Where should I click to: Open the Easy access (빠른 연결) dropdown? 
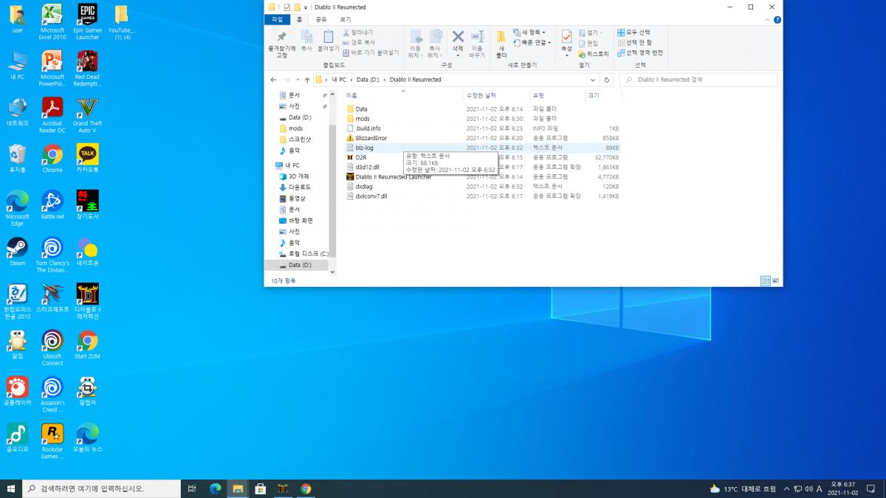click(x=532, y=42)
